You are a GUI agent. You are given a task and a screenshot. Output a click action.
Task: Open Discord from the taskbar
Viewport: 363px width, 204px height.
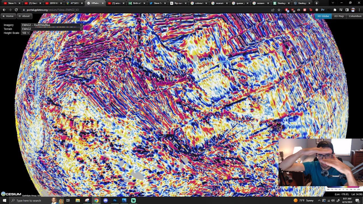[105, 201]
